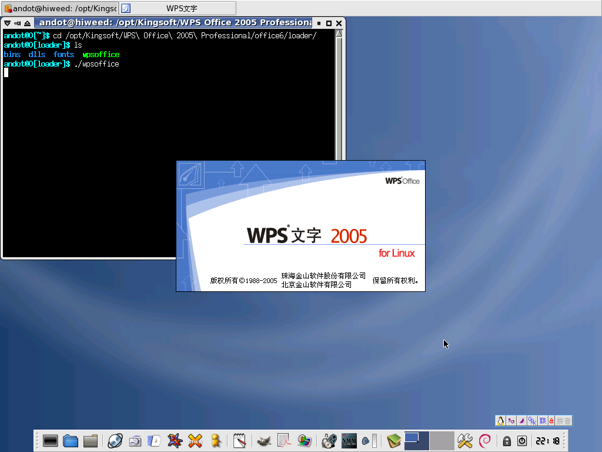Click the WPS Office logo on splash
Image resolution: width=602 pixels, height=452 pixels.
tap(402, 181)
